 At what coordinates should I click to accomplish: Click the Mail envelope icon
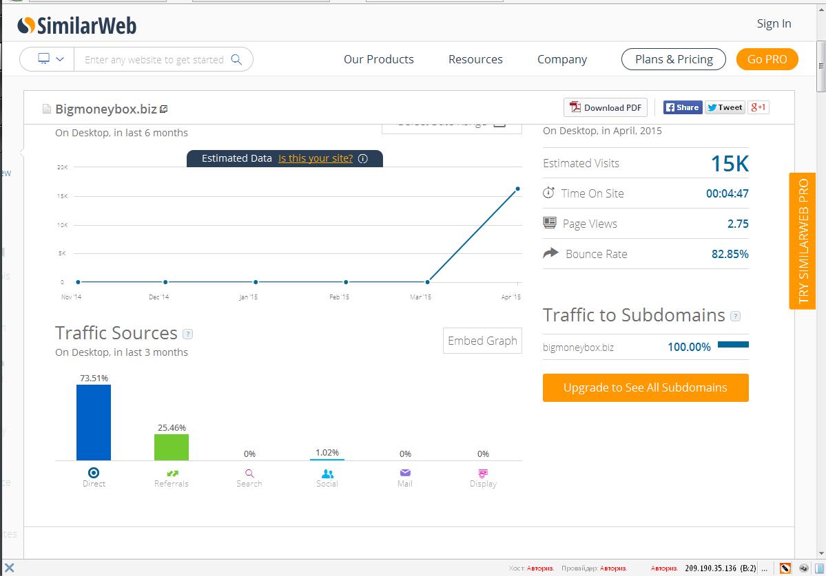[405, 473]
